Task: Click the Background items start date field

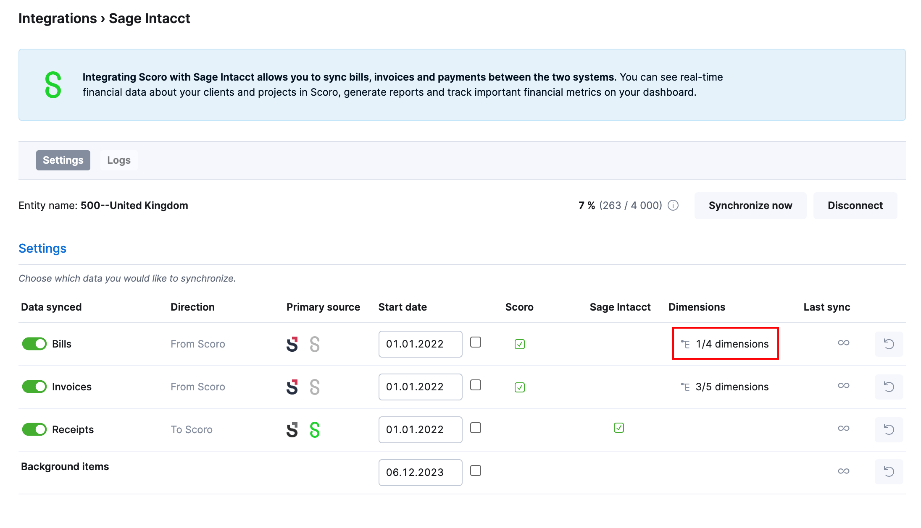Action: 420,472
